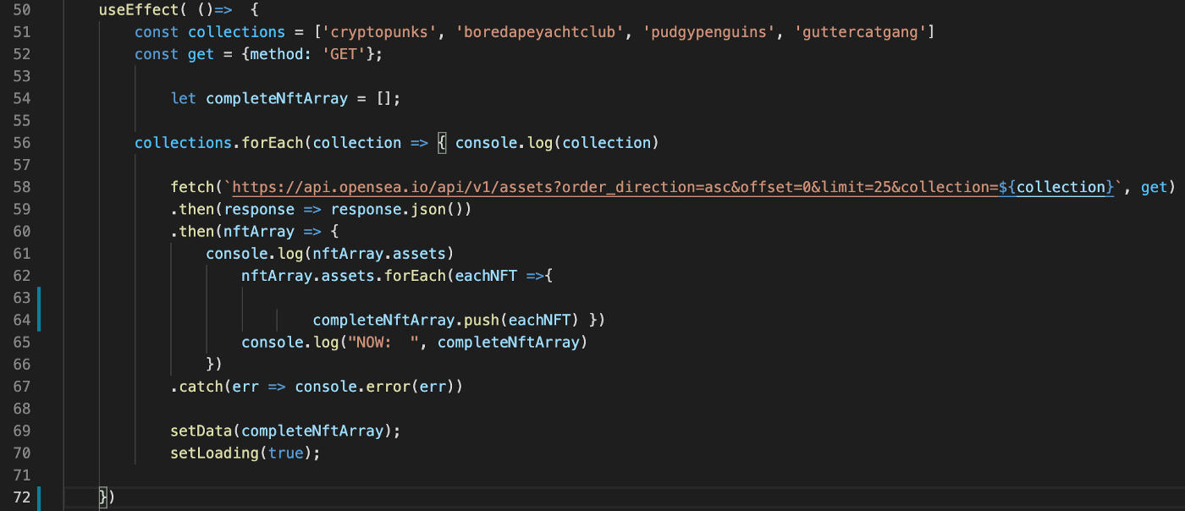Viewport: 1185px width, 511px height.
Task: Click the fetch function name
Action: (192, 187)
